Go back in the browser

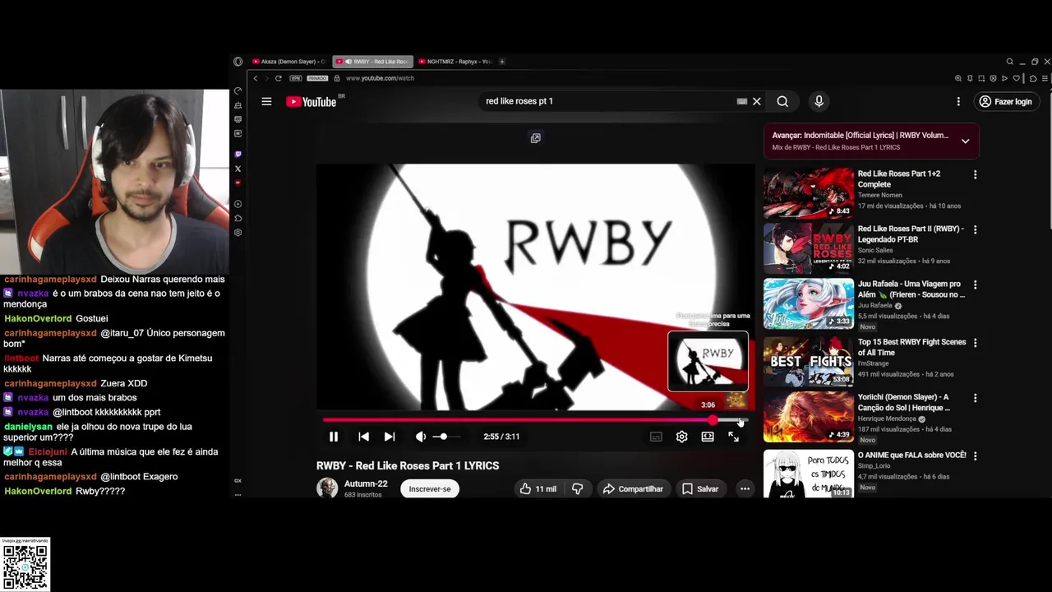(256, 78)
